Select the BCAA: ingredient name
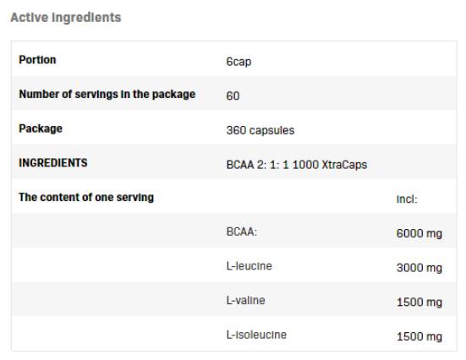This screenshot has height=360, width=466. tap(242, 232)
